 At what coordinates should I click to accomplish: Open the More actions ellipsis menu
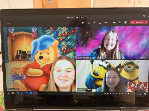106,23
